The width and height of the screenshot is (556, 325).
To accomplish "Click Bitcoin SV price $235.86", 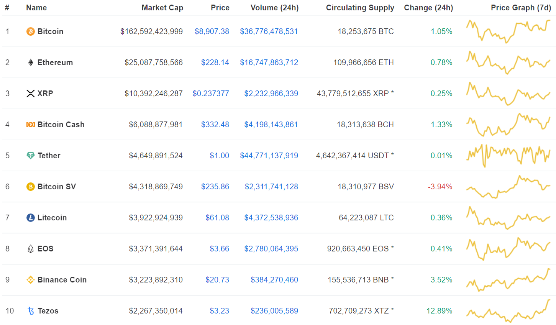I will [x=215, y=187].
